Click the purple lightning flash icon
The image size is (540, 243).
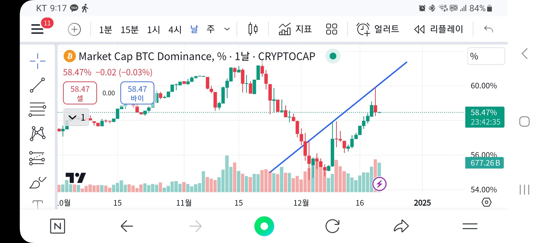click(379, 184)
